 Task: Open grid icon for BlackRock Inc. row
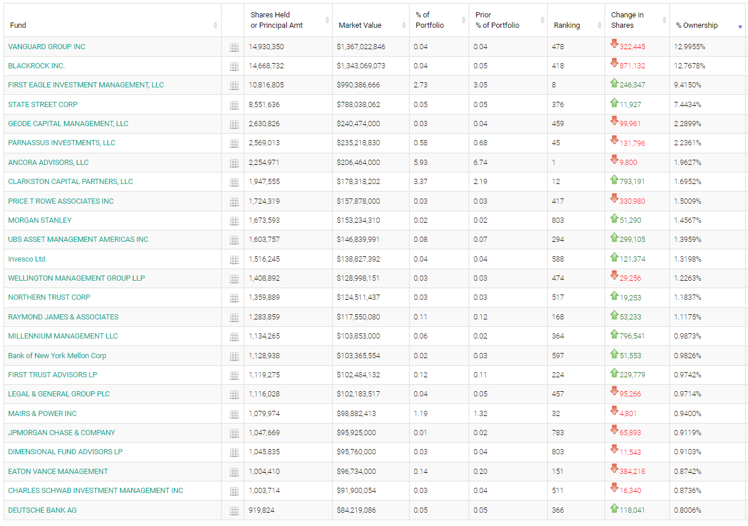[234, 67]
